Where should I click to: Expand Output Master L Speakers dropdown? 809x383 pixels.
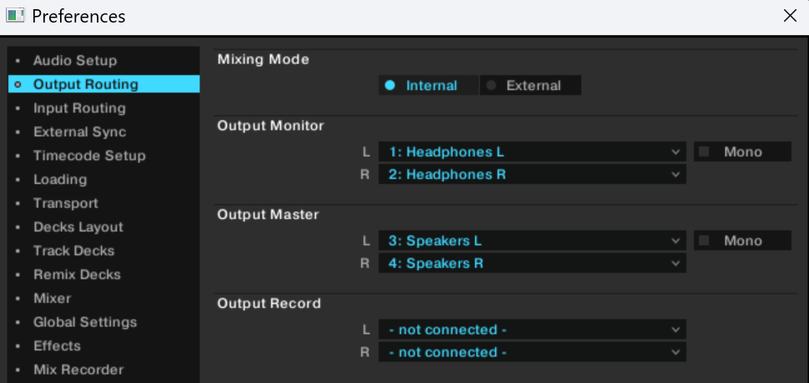click(532, 240)
